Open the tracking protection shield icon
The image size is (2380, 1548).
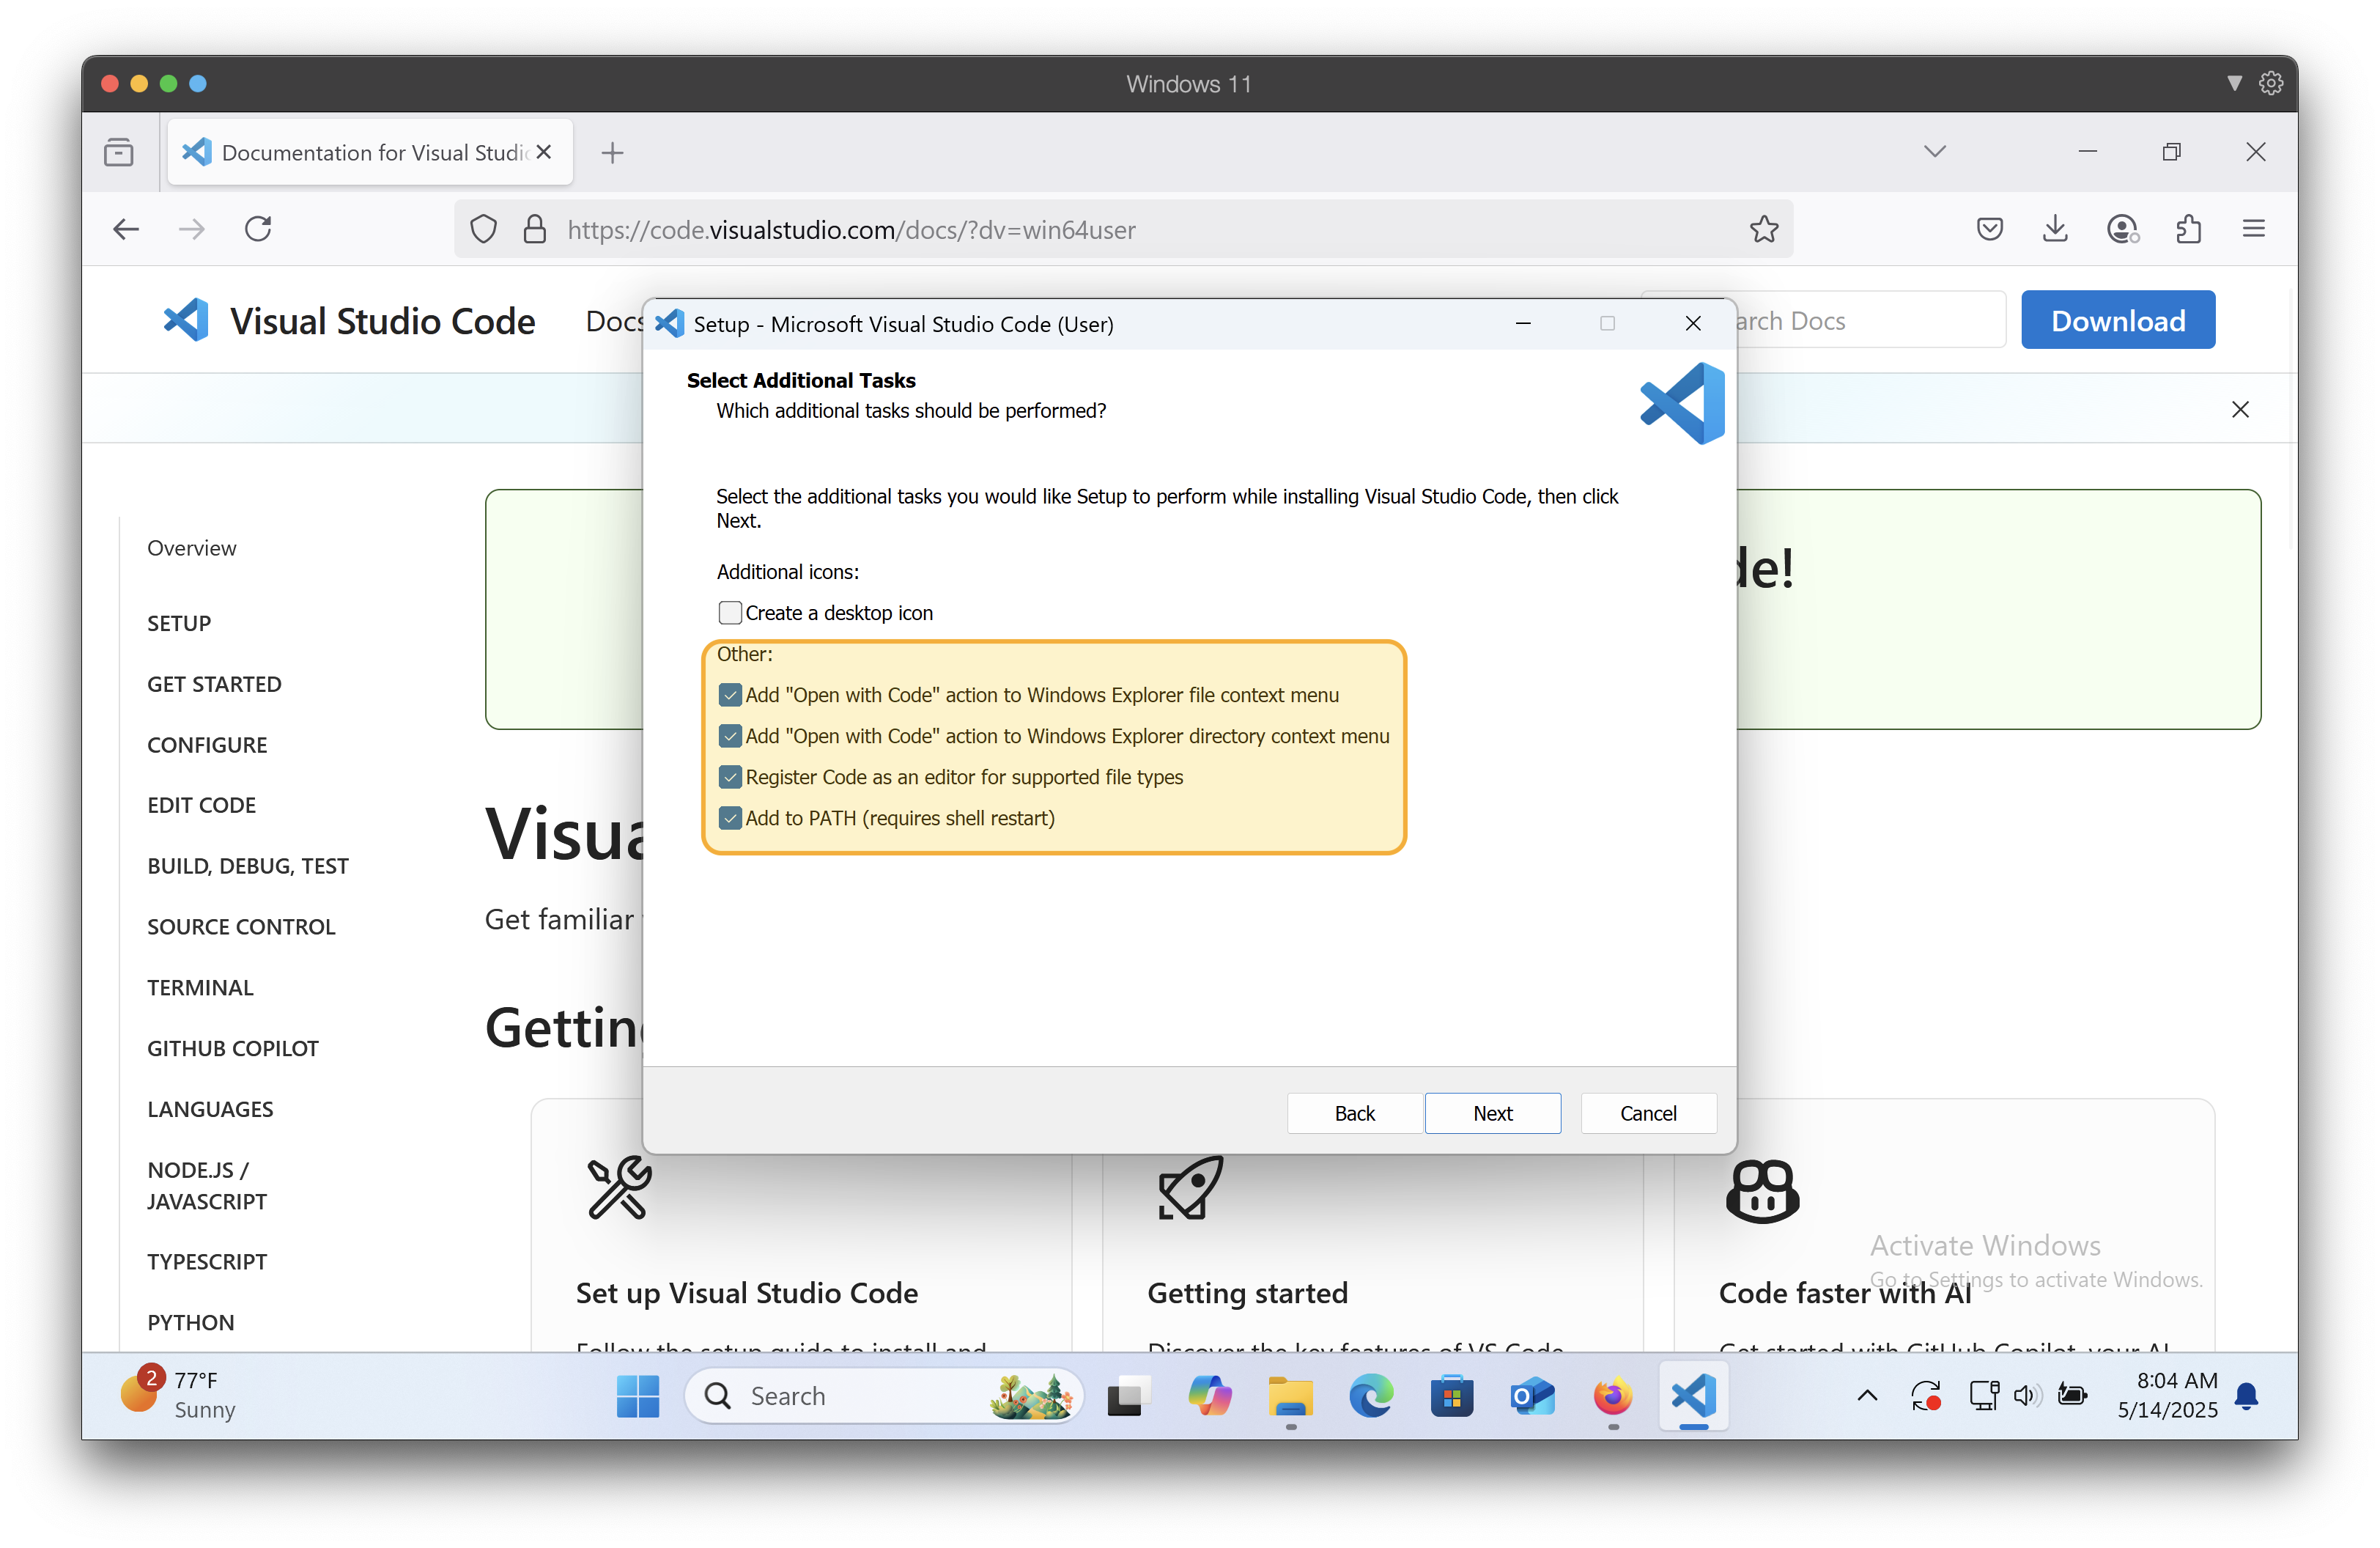click(483, 229)
